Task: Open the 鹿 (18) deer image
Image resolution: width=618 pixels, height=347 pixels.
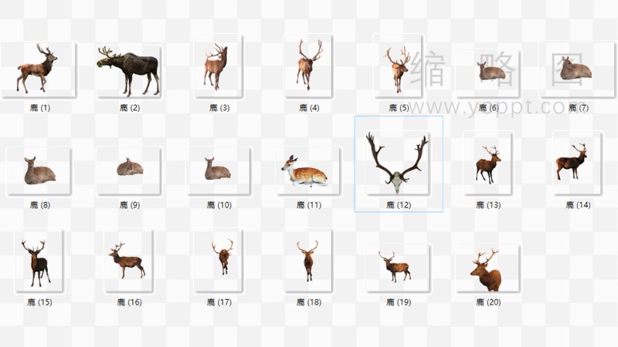Action: 308,260
